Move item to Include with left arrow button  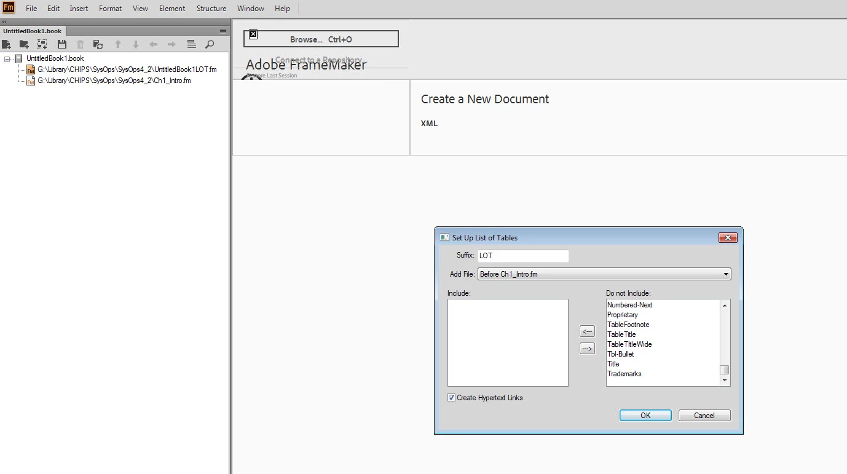[588, 331]
